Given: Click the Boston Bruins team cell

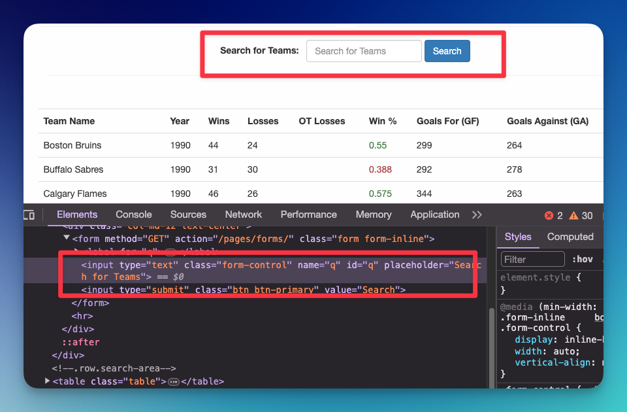Looking at the screenshot, I should pyautogui.click(x=72, y=145).
